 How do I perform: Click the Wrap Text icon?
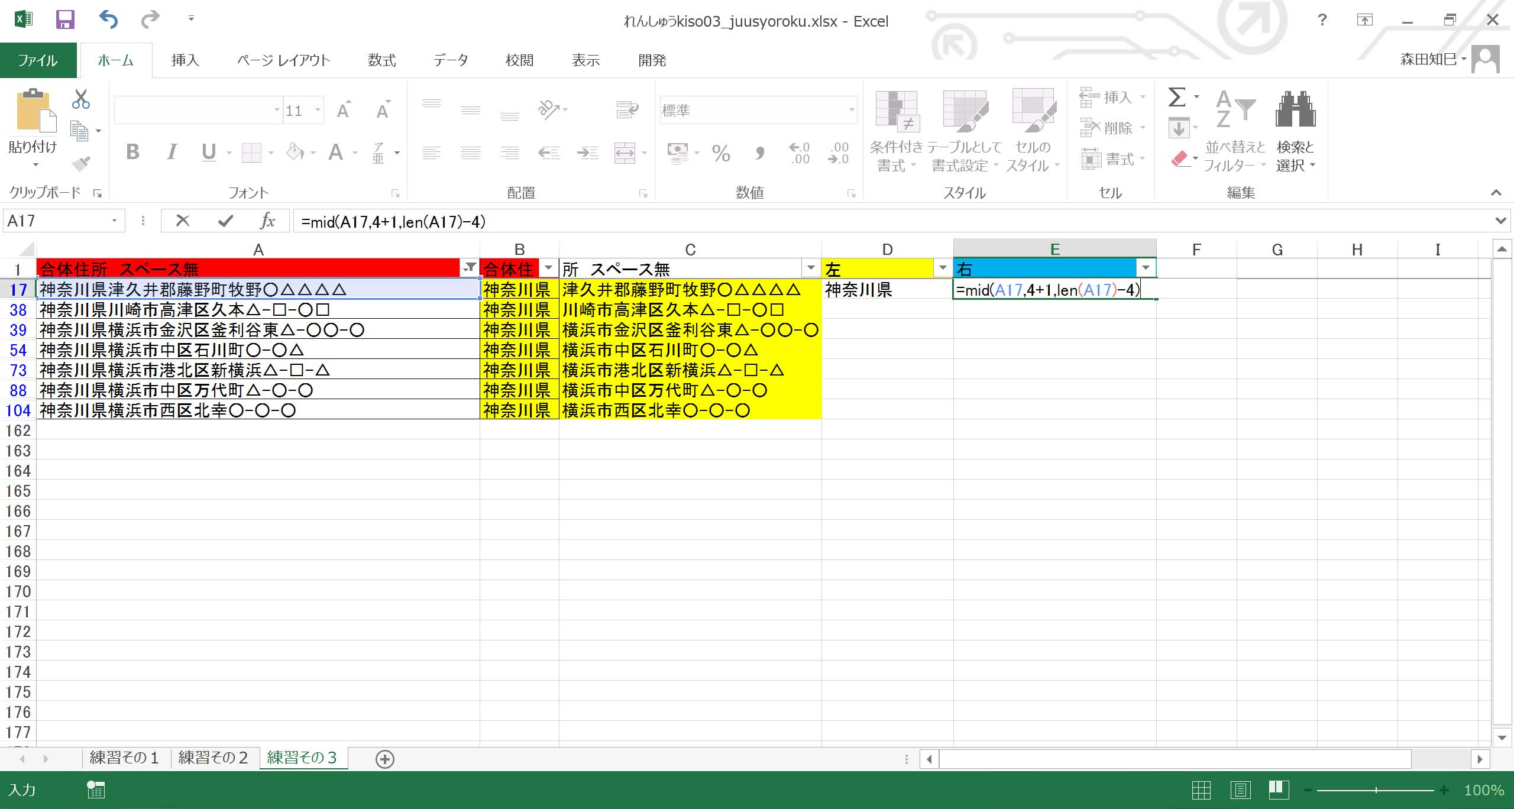(x=627, y=110)
